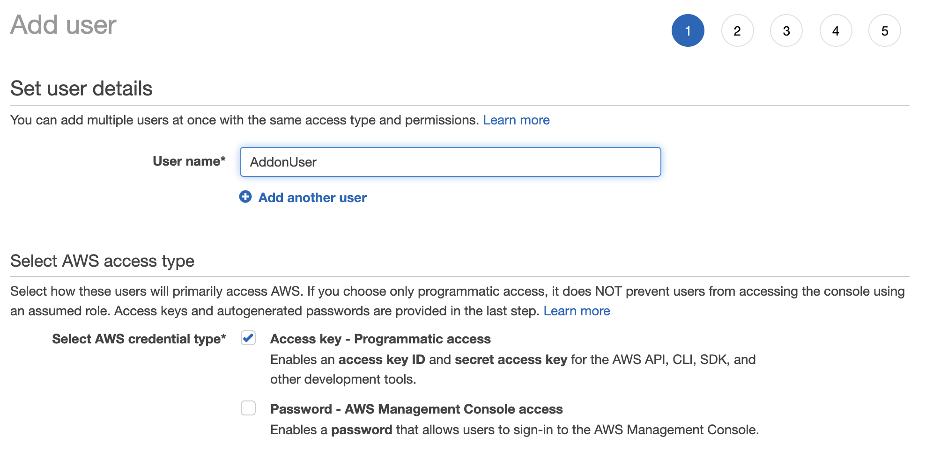Click the "User name*" field label

pos(189,161)
